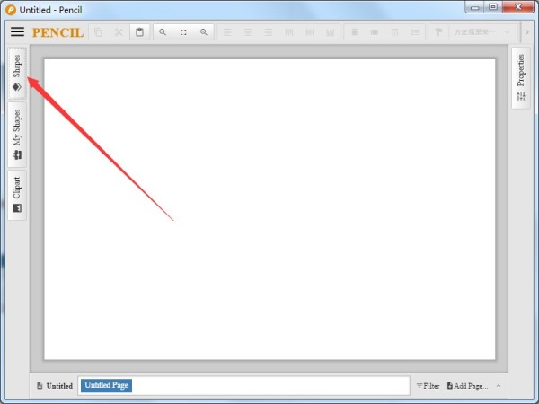Open the hamburger main menu
539x404 pixels.
point(17,31)
